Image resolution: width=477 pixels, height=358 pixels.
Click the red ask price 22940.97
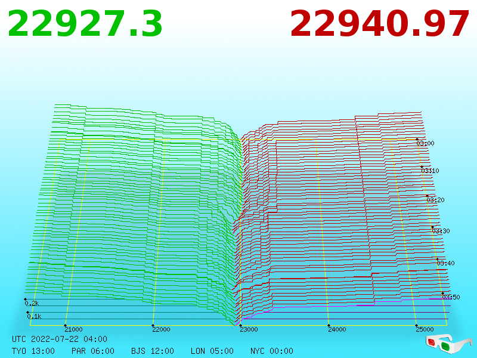click(x=380, y=24)
